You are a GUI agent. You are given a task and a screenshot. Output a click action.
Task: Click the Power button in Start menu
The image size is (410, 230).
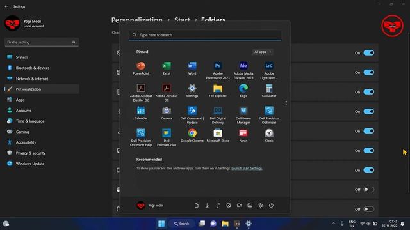tap(271, 206)
